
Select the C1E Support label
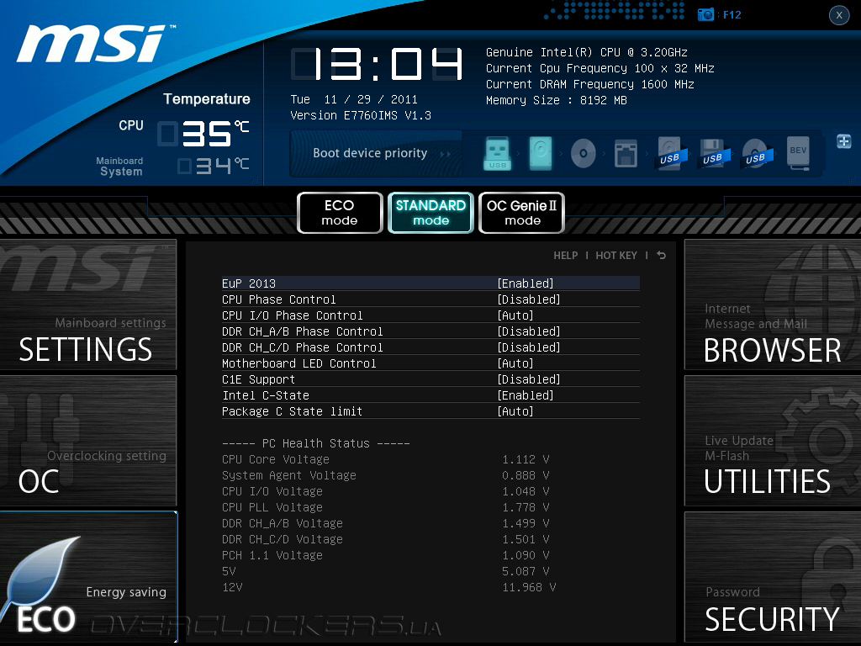click(x=259, y=379)
